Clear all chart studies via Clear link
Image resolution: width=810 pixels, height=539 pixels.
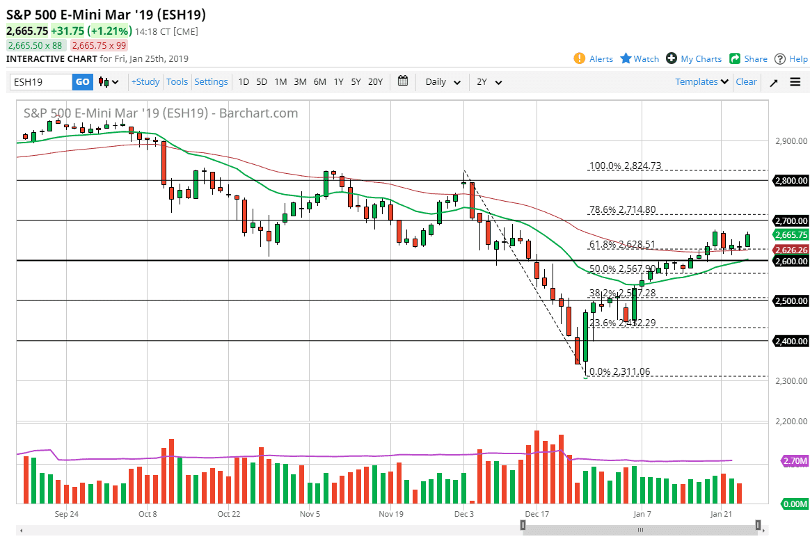[x=746, y=81]
